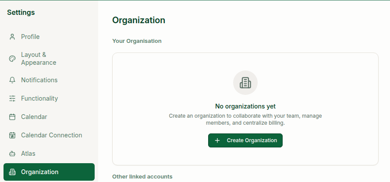Click the Profile person icon
The width and height of the screenshot is (390, 182).
(x=12, y=37)
